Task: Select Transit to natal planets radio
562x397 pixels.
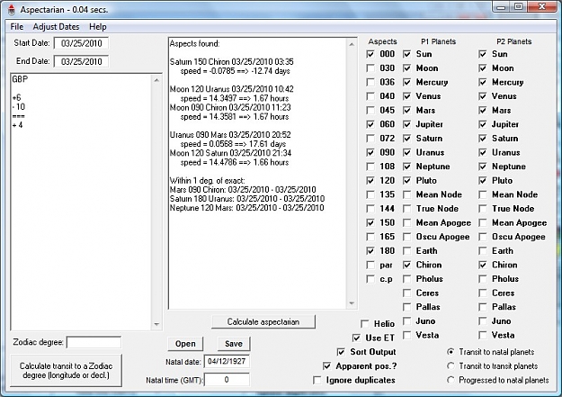Action: pos(450,352)
